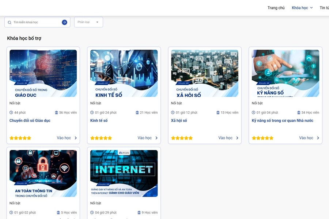This screenshot has width=329, height=219.
Task: Open the Kỹ năng số trong cơ quan Nhà nước title
Action: pyautogui.click(x=282, y=120)
